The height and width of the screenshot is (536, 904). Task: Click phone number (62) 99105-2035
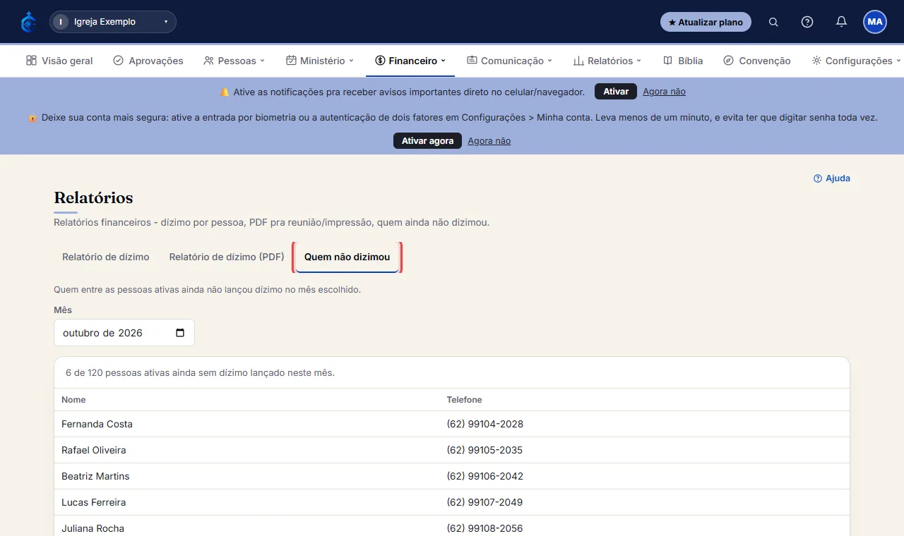[485, 450]
